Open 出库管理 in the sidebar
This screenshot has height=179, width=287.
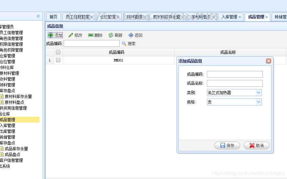7,131
